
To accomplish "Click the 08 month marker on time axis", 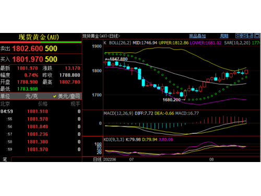I will (211, 159).
